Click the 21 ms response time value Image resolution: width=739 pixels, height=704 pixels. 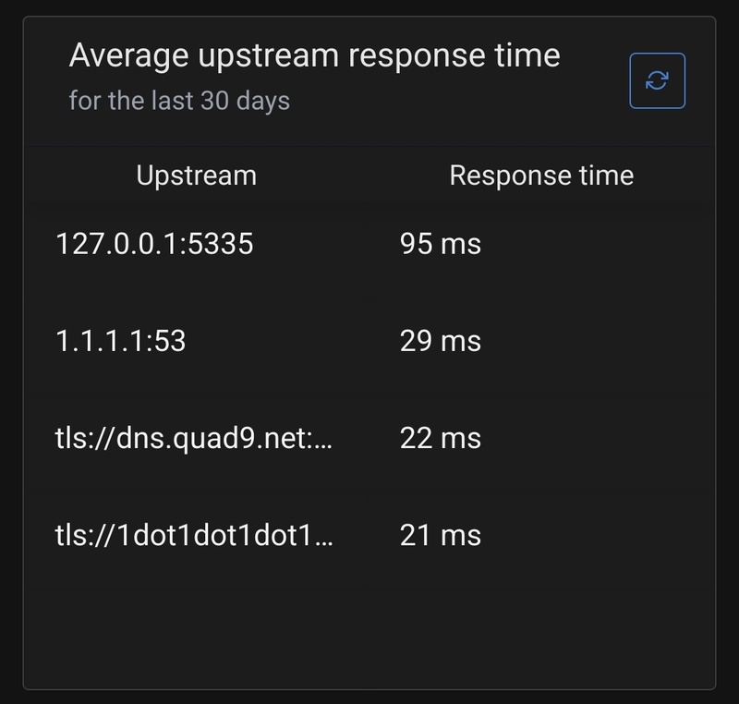tap(440, 535)
